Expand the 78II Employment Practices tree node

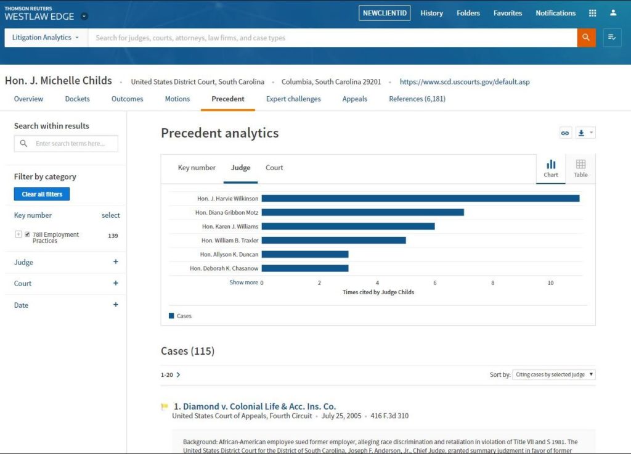18,234
